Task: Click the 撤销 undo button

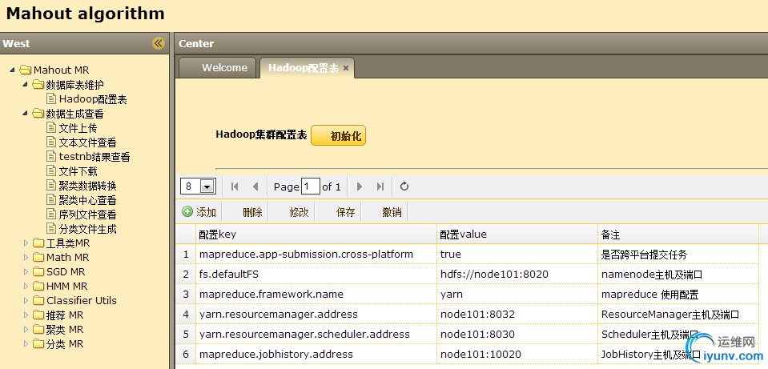Action: 392,212
